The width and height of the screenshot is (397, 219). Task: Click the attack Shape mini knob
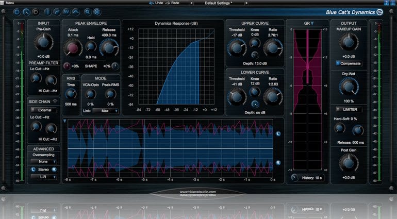(x=67, y=66)
